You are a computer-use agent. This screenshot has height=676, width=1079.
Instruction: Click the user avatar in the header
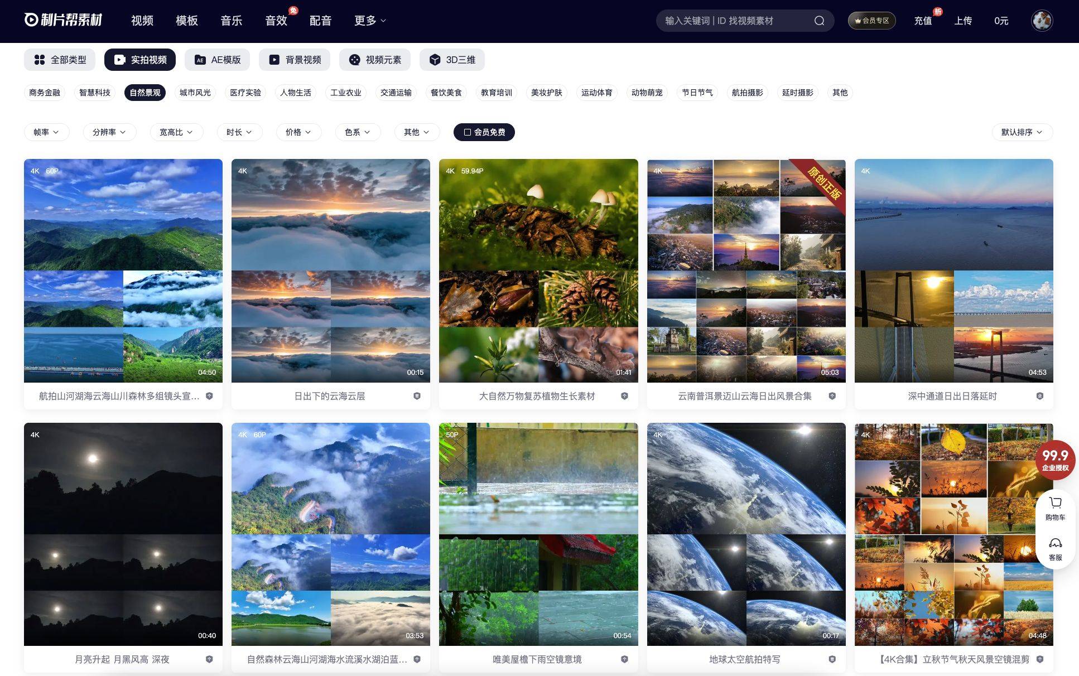1041,21
